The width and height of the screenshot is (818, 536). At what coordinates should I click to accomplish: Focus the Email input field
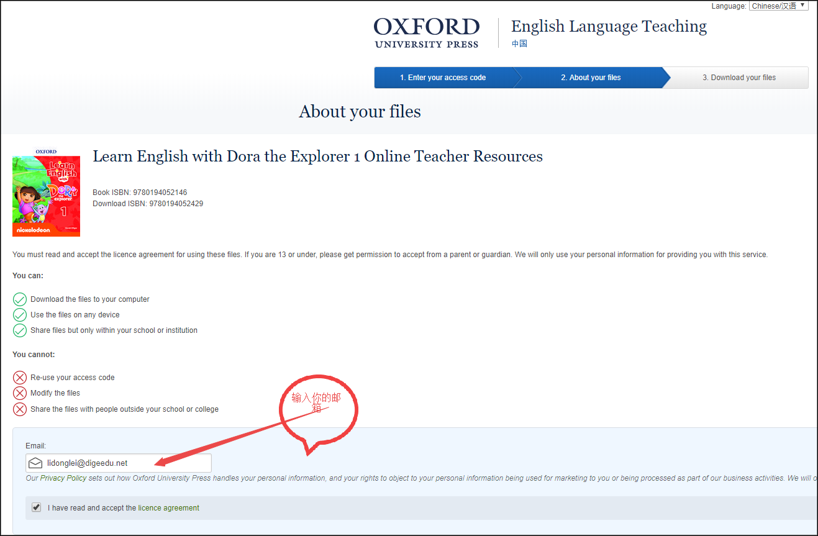click(119, 463)
